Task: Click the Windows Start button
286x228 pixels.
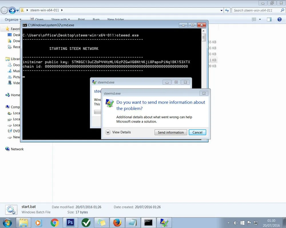Action: coord(7,223)
